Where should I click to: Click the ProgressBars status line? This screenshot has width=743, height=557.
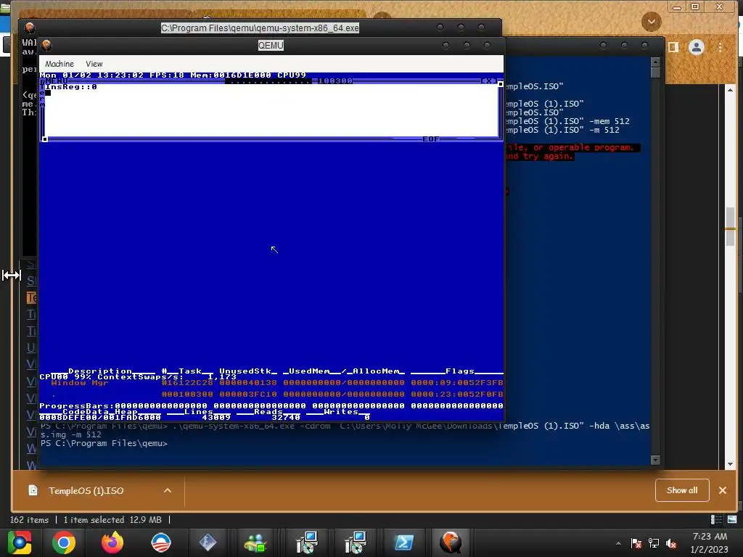271,406
